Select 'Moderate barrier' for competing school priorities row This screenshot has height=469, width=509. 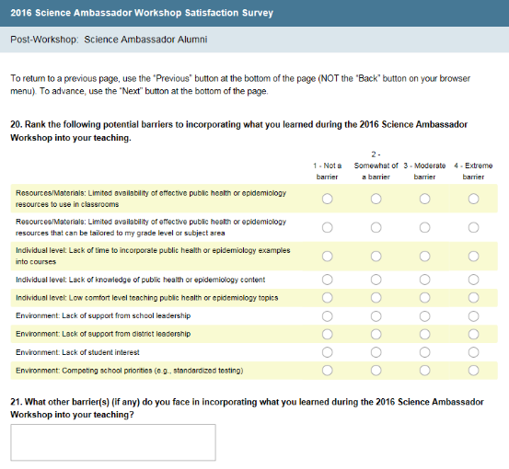(424, 371)
